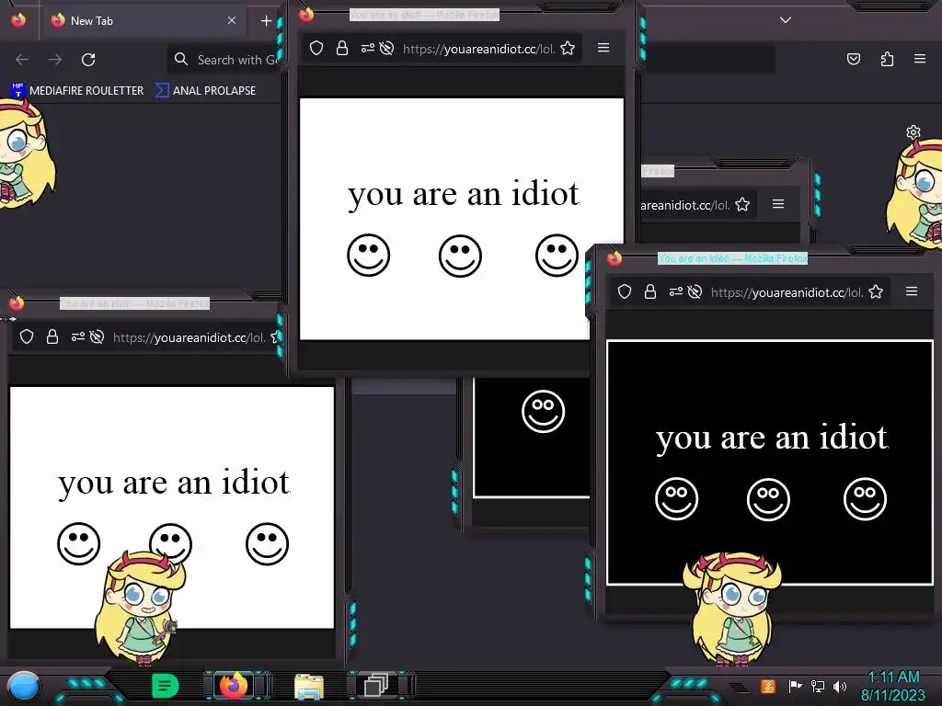
Task: Click autoplay blocked icon in bottom-left popup
Action: [97, 336]
